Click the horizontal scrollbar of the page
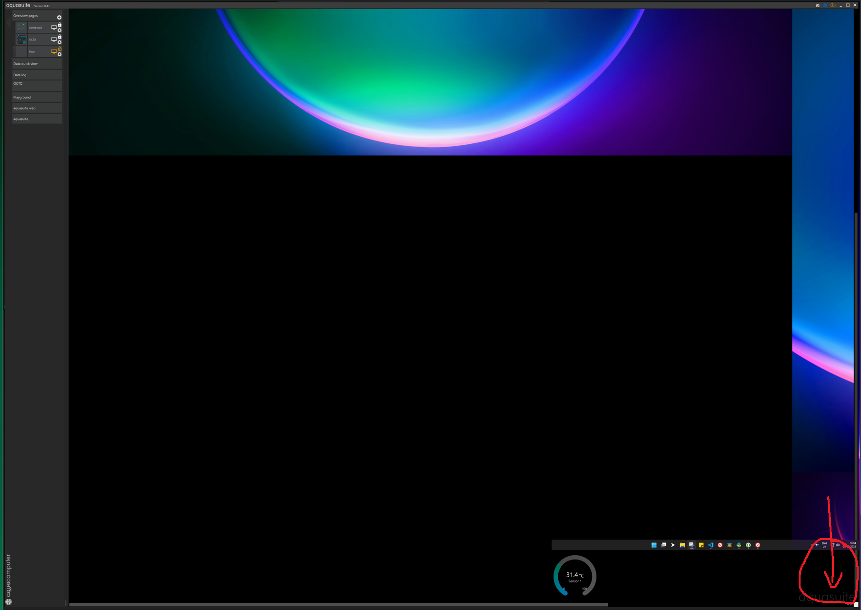861x610 pixels. coord(339,605)
